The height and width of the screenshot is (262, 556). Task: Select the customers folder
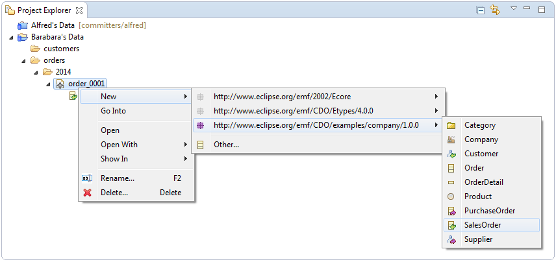tap(61, 49)
